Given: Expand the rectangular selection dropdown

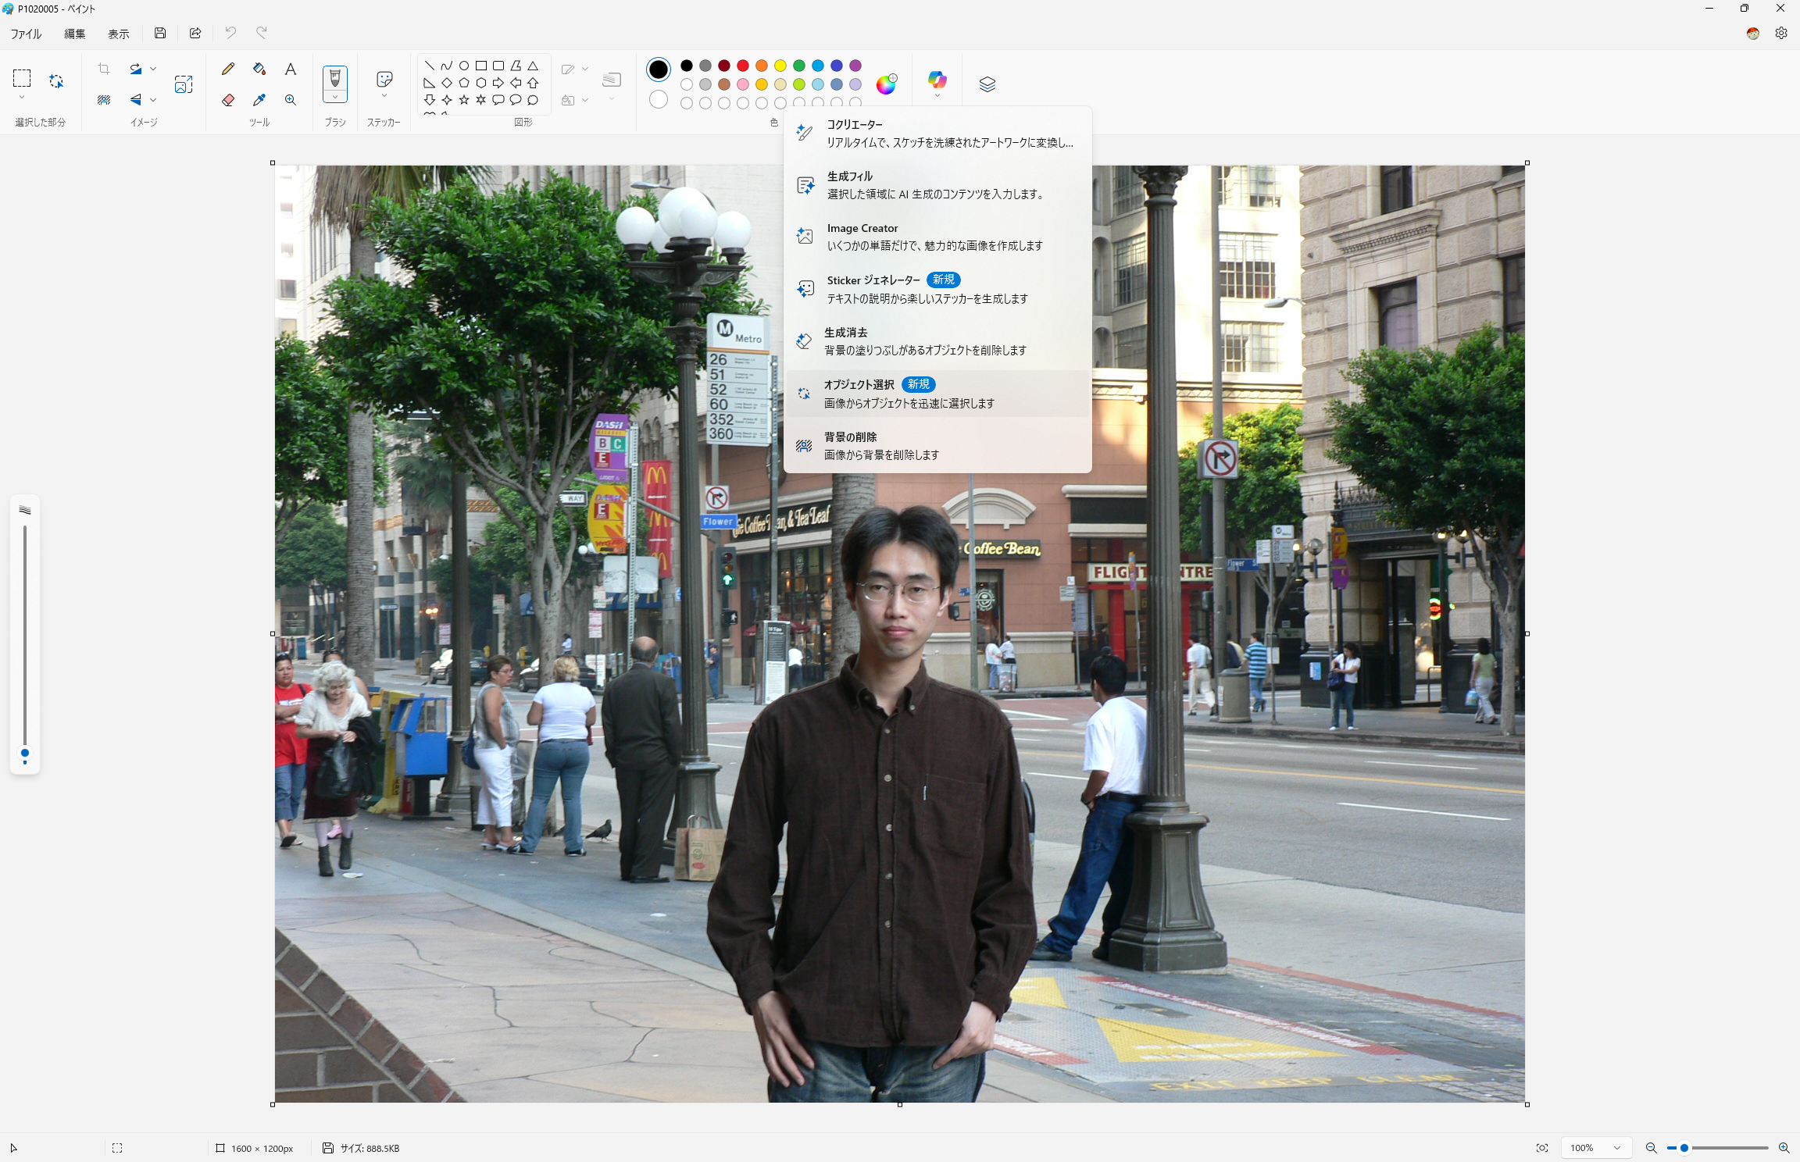Looking at the screenshot, I should [x=22, y=98].
